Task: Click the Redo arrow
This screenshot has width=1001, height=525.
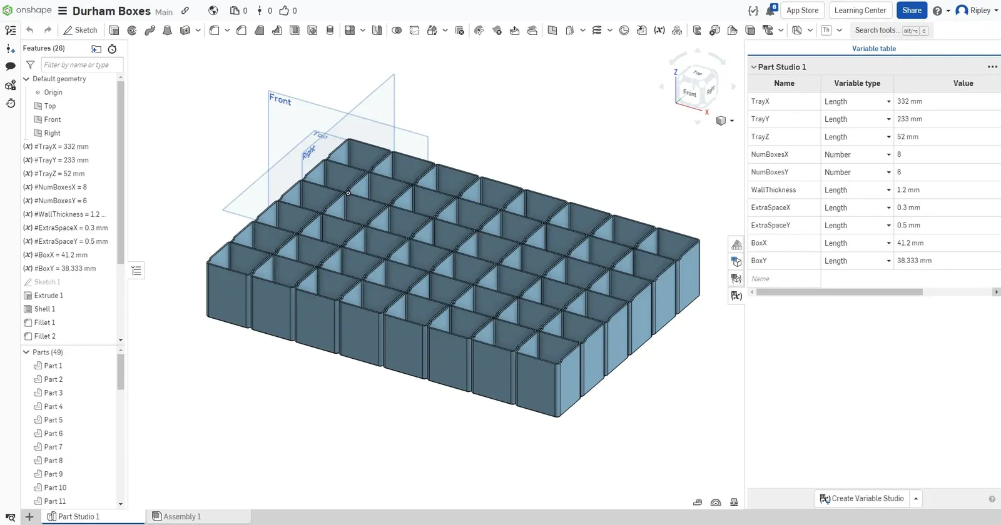Action: pos(48,30)
